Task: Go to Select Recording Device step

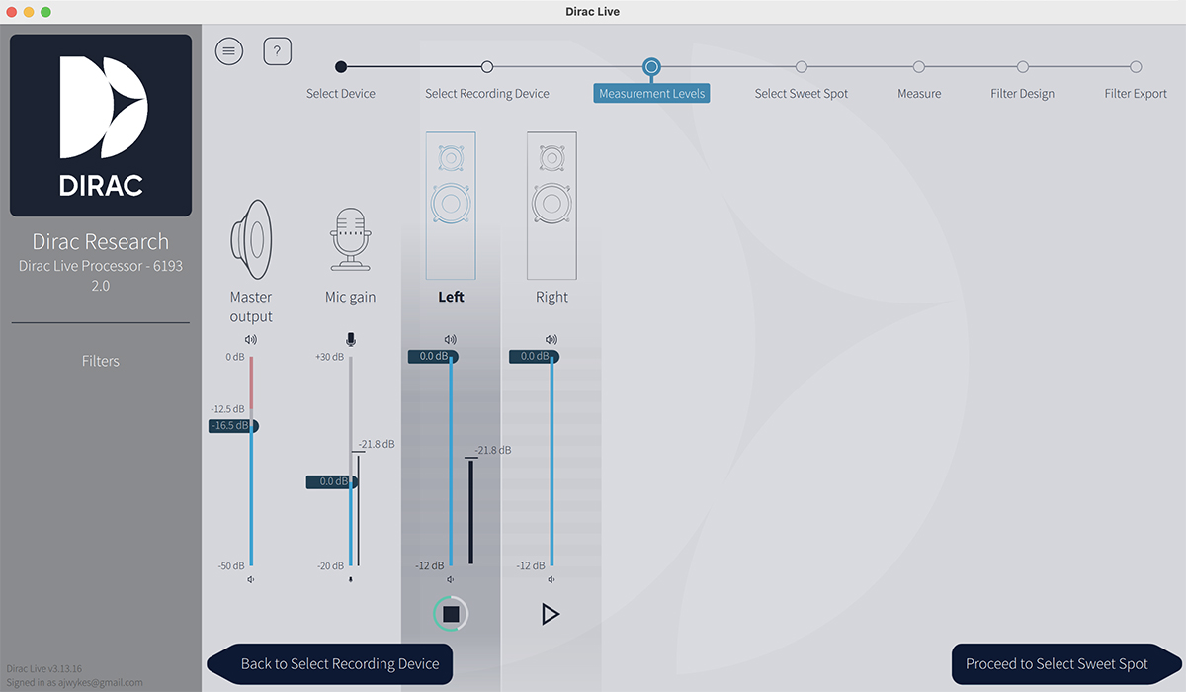Action: point(487,67)
